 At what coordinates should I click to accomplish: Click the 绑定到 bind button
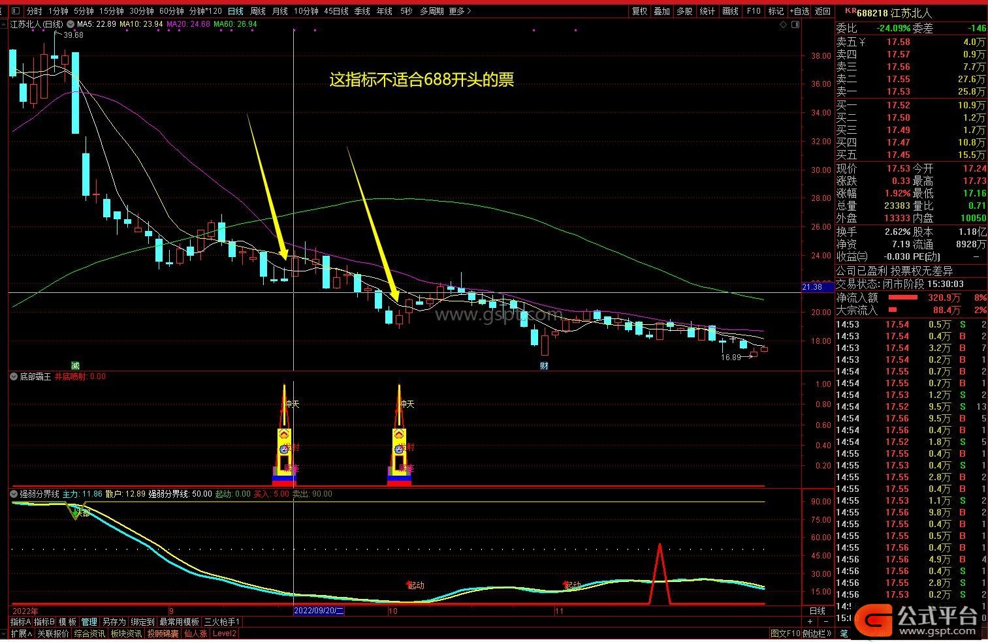click(143, 622)
